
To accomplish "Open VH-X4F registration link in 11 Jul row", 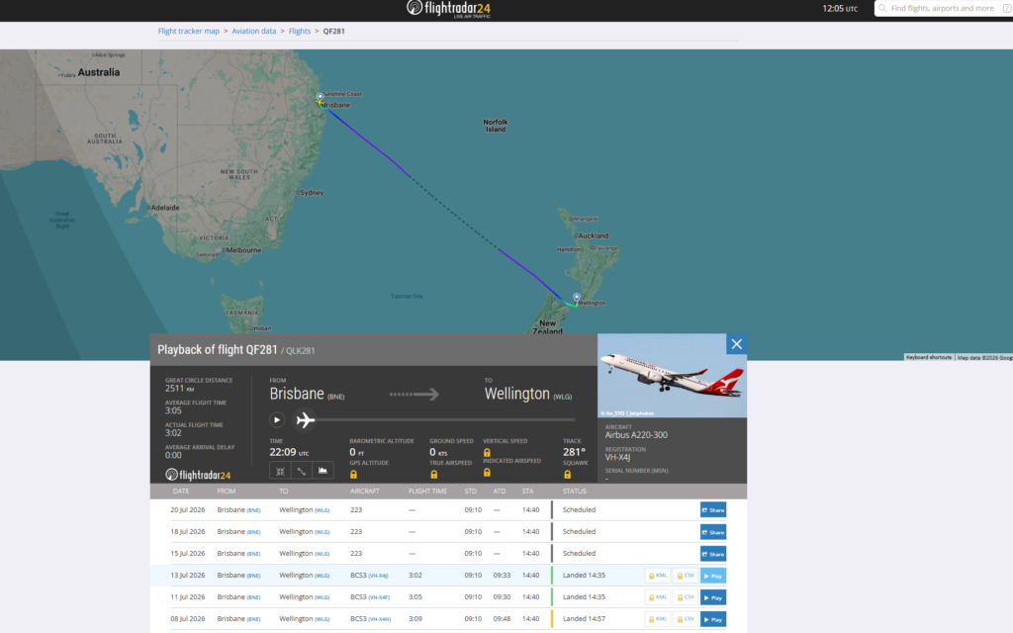I will pyautogui.click(x=379, y=597).
